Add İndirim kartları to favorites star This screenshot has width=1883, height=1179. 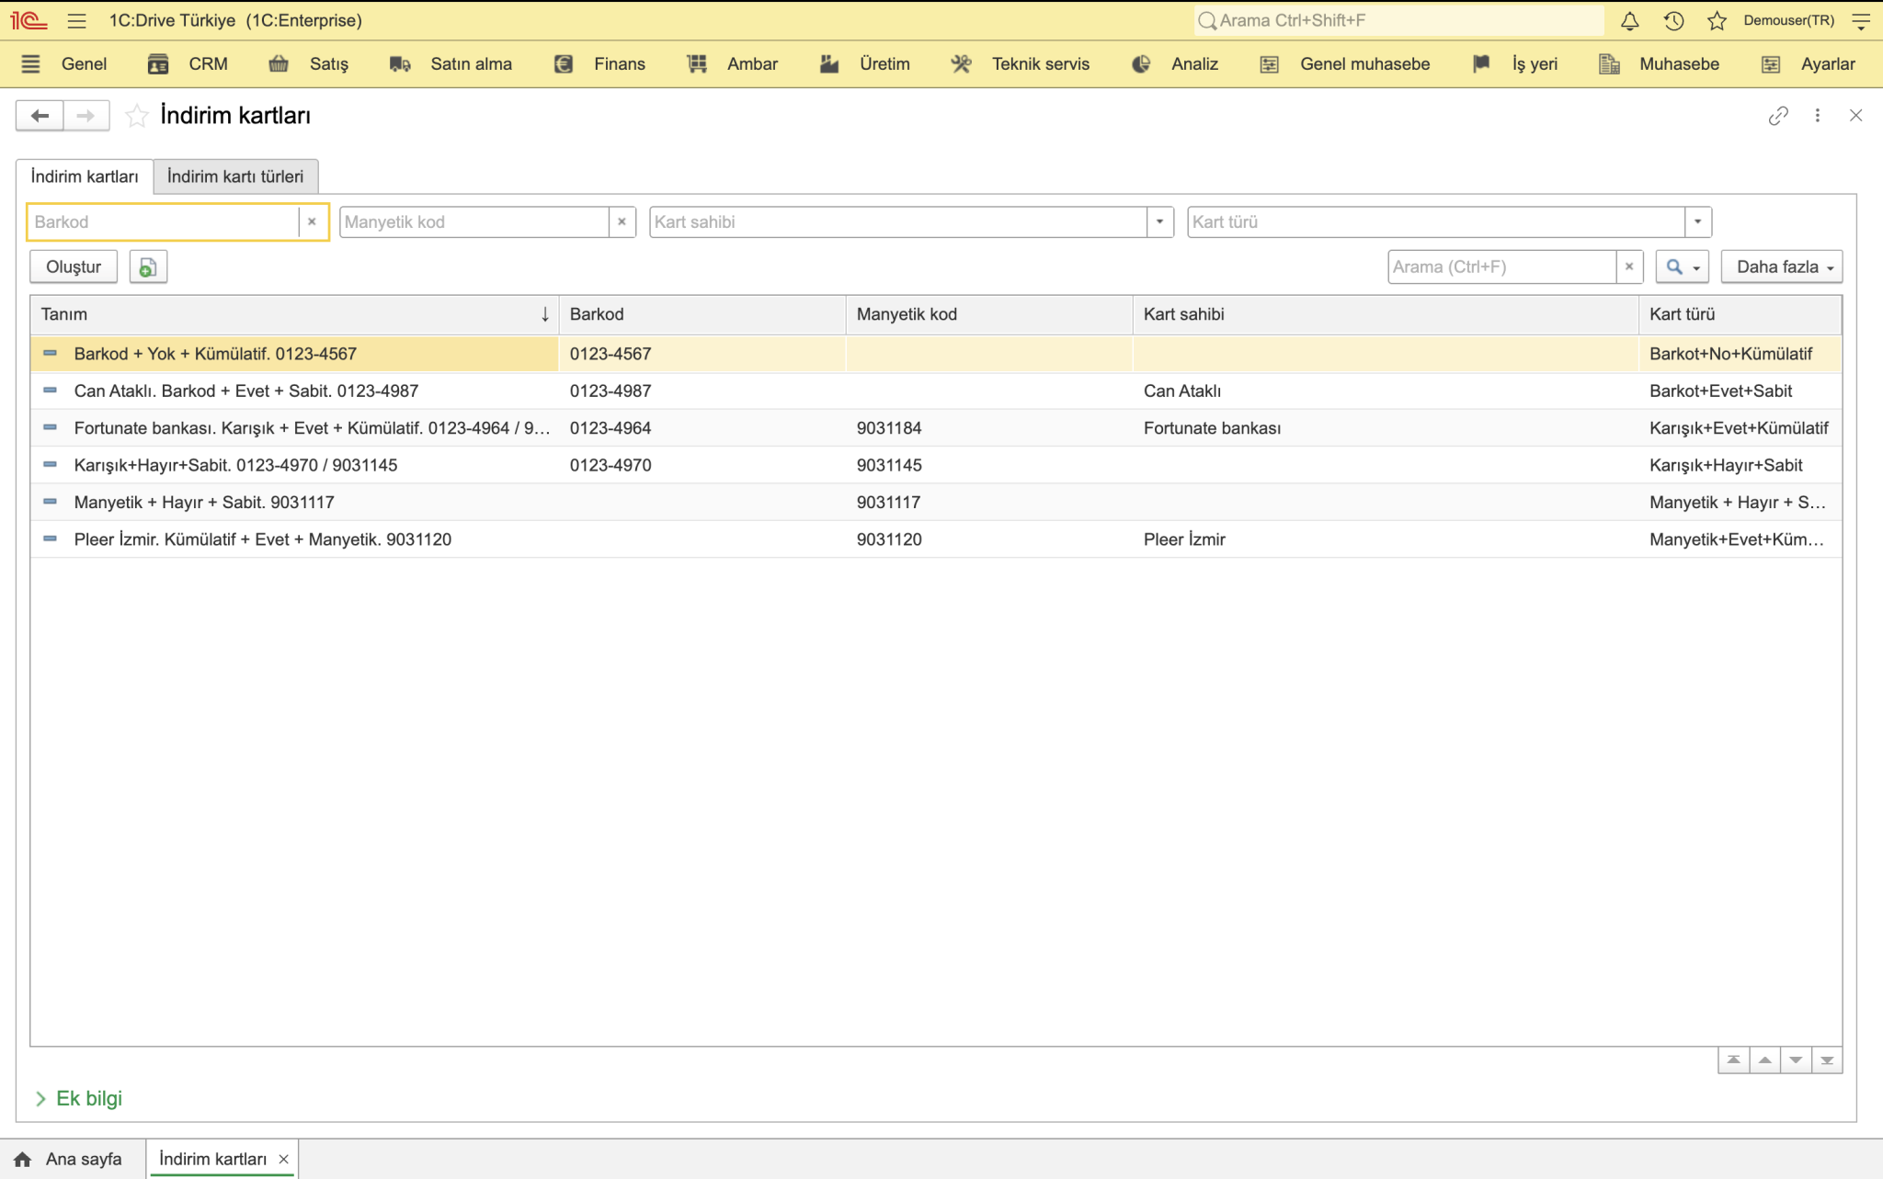coord(136,116)
